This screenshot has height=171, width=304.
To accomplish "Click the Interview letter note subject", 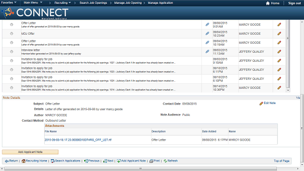I will click(x=30, y=50).
